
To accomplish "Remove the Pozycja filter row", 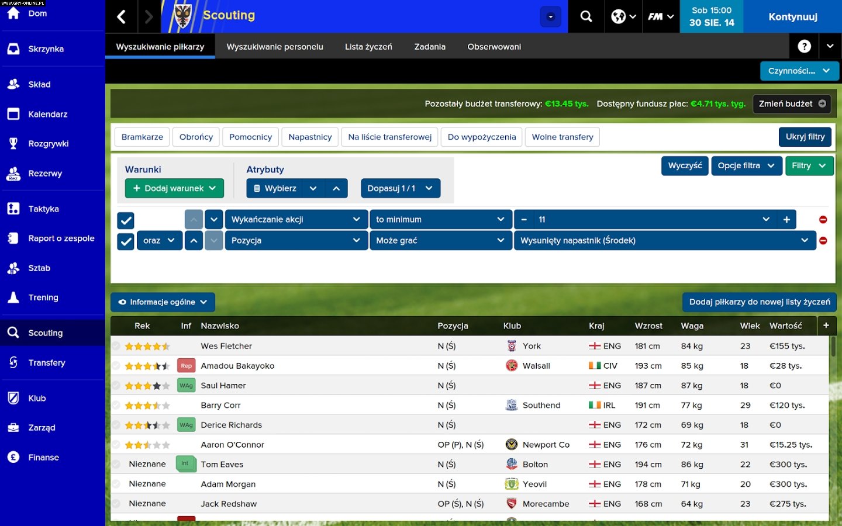I will [823, 240].
